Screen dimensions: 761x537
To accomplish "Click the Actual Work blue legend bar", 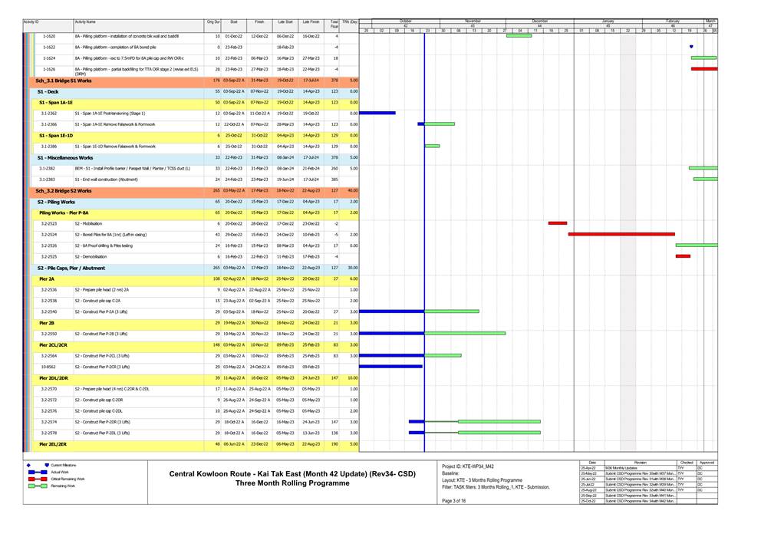I will 37,472.
